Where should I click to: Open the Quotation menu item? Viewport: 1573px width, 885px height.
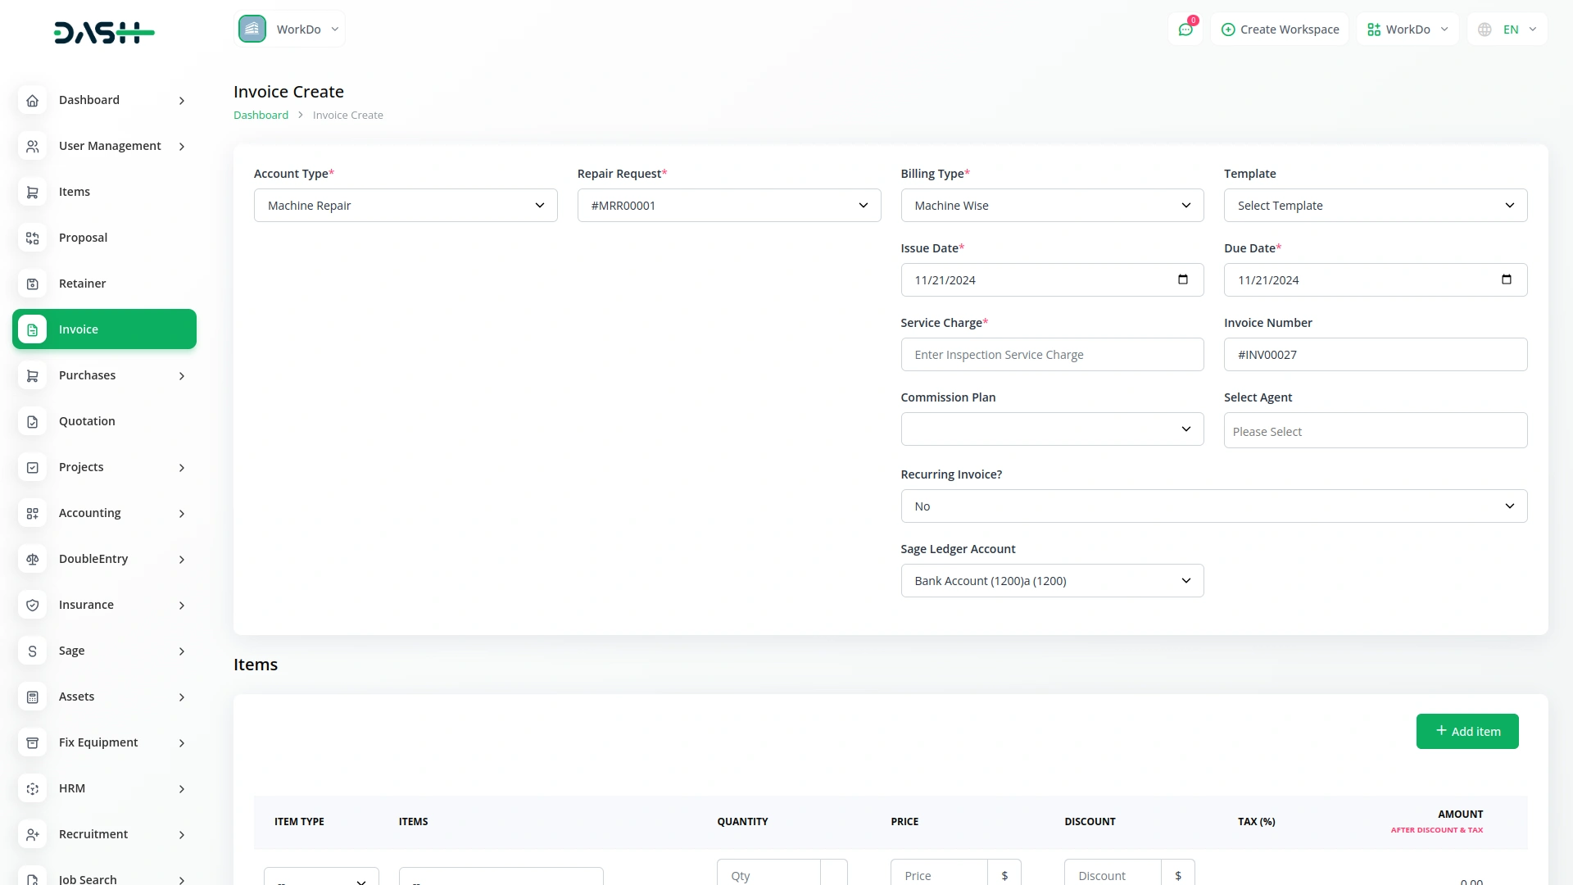click(x=87, y=421)
